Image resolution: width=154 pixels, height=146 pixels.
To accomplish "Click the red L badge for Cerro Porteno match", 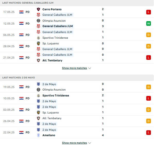I will pos(149,12).
